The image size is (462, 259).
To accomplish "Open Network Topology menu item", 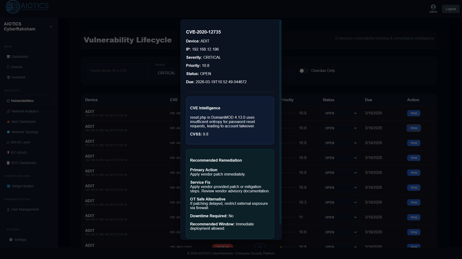I will (x=25, y=132).
